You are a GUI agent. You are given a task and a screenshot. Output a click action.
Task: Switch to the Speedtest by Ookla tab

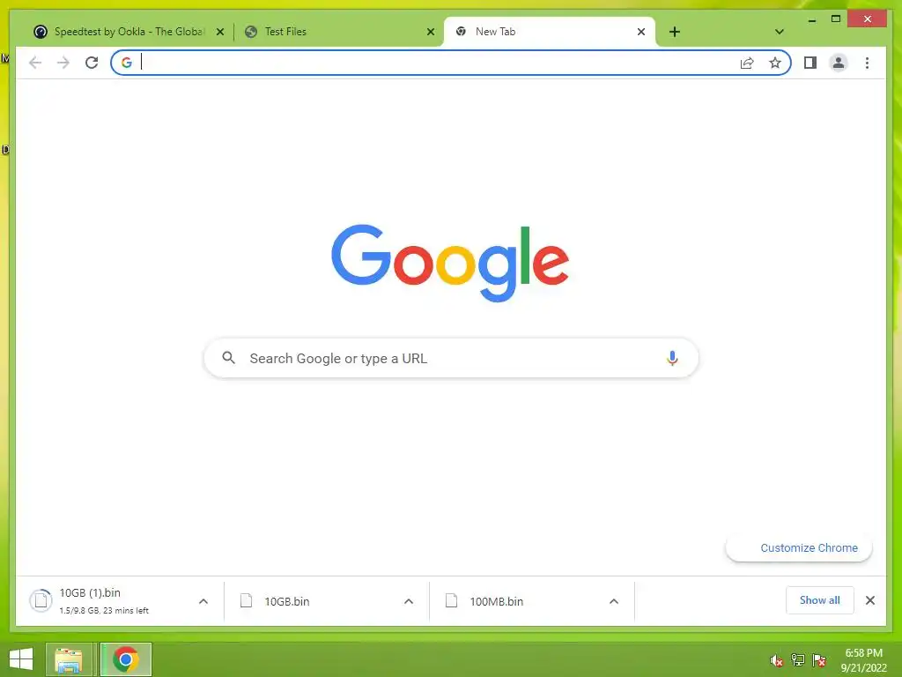click(128, 32)
